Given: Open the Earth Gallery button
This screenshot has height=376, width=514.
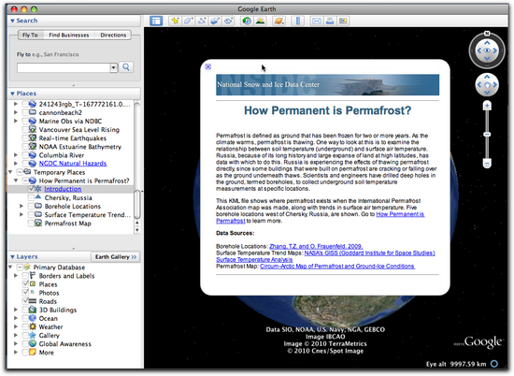Looking at the screenshot, I should click(x=115, y=256).
